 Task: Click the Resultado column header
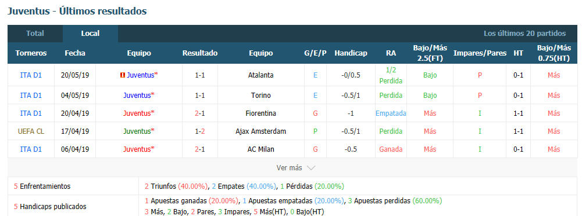[x=199, y=53]
